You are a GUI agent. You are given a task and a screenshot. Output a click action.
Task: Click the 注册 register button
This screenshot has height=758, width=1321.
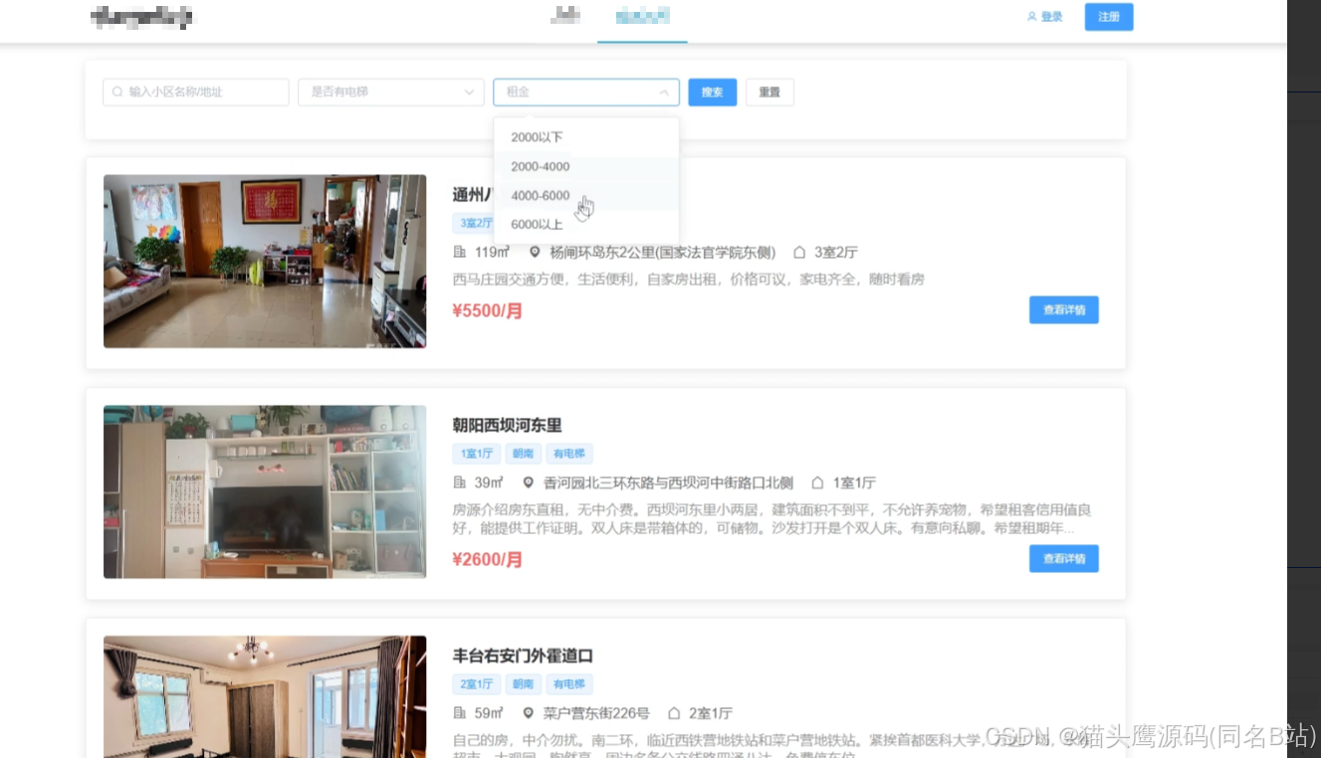[x=1109, y=17]
